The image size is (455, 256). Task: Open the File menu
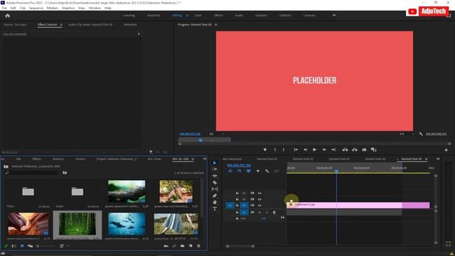point(4,8)
